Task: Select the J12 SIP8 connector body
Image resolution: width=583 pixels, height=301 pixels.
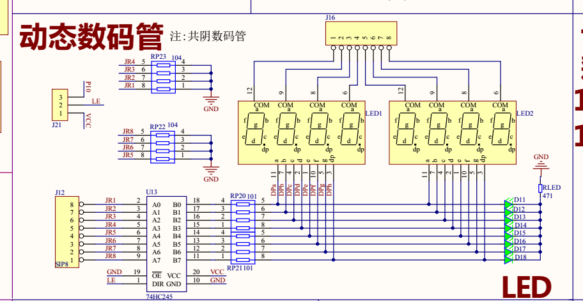Action: click(67, 232)
